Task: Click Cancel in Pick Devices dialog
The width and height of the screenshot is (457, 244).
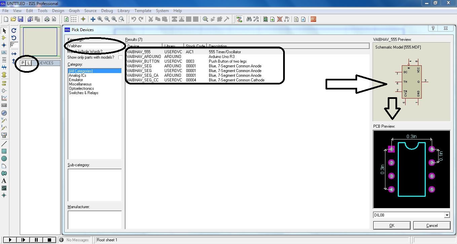Action: point(432,225)
